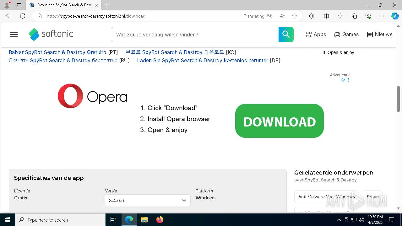Open ad options three-dot icon
The image size is (402, 226).
tap(348, 80)
